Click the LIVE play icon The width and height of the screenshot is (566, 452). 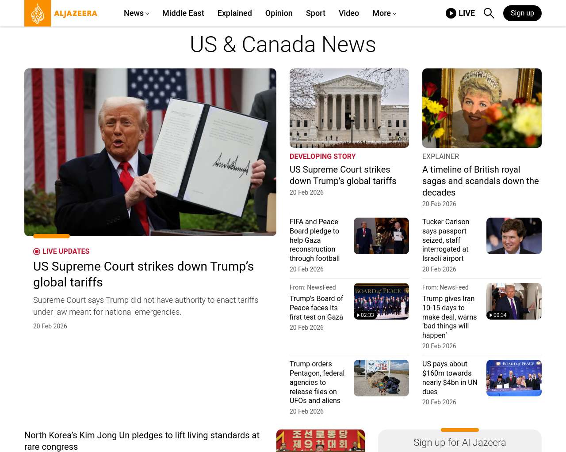pos(451,13)
